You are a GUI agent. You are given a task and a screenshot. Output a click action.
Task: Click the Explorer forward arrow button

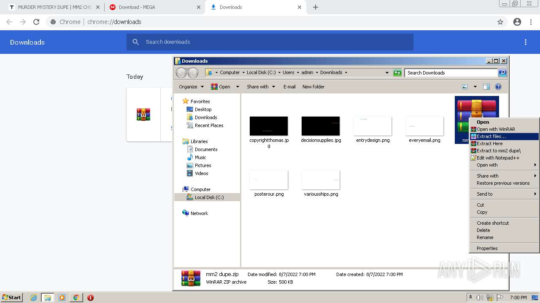point(193,73)
